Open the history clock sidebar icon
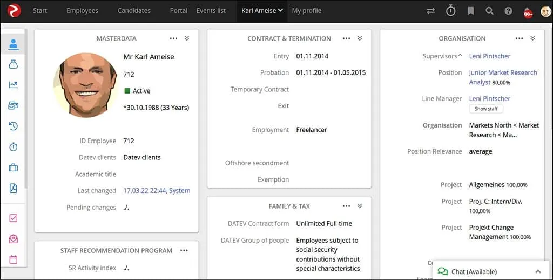 coord(14,126)
